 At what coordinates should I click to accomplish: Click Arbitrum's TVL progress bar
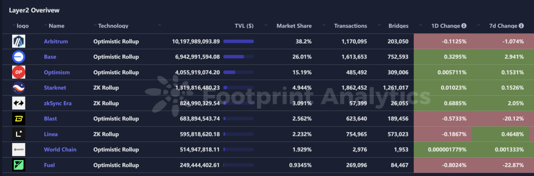[x=239, y=41]
